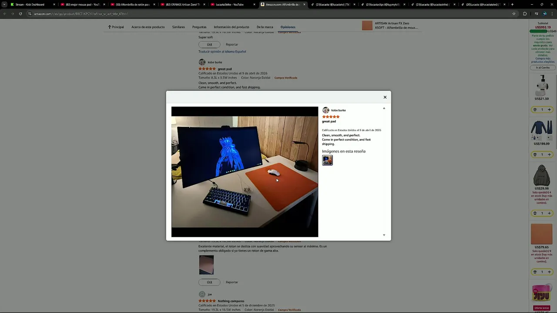Open a new browser tab
Image resolution: width=557 pixels, height=313 pixels.
click(x=512, y=4)
